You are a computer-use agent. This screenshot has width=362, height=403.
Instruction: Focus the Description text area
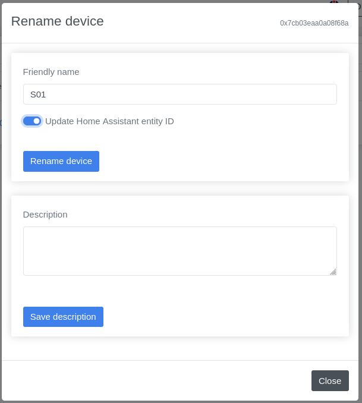tap(180, 251)
